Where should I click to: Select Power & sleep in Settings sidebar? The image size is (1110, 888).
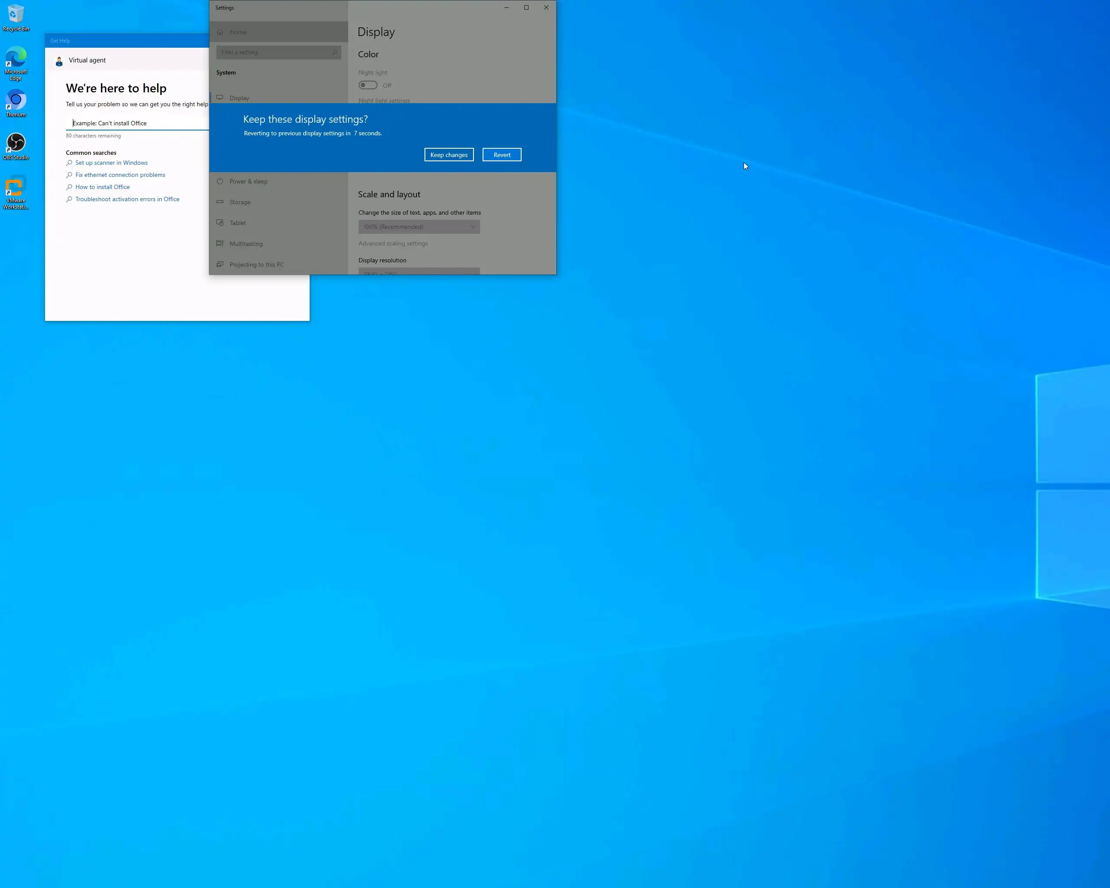point(248,181)
